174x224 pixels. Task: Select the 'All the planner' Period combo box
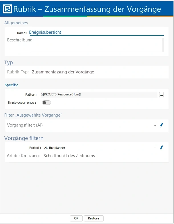[98, 148]
